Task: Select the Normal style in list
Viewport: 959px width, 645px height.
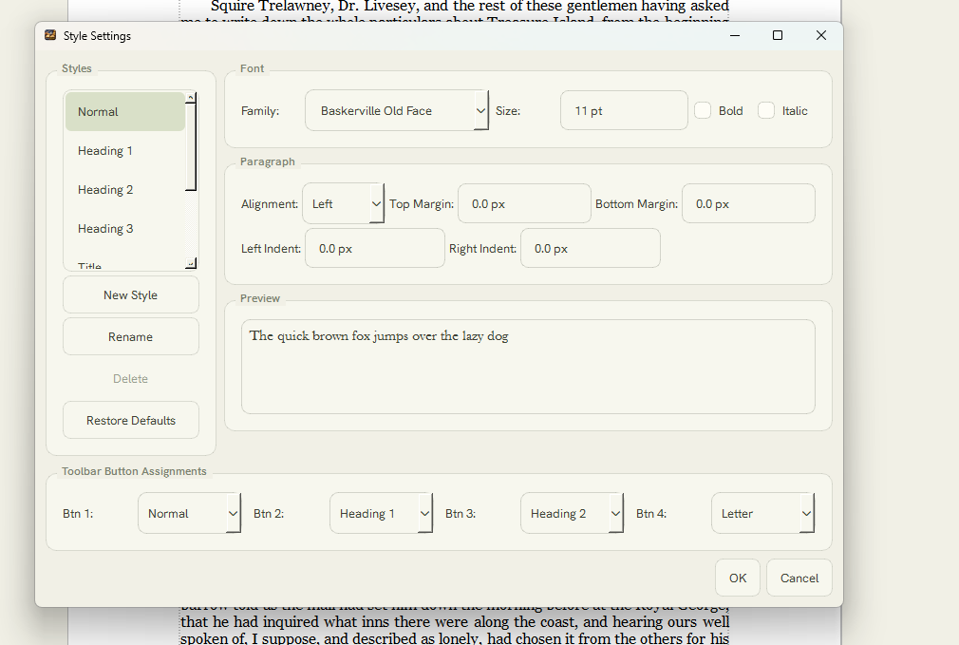Action: [x=125, y=111]
